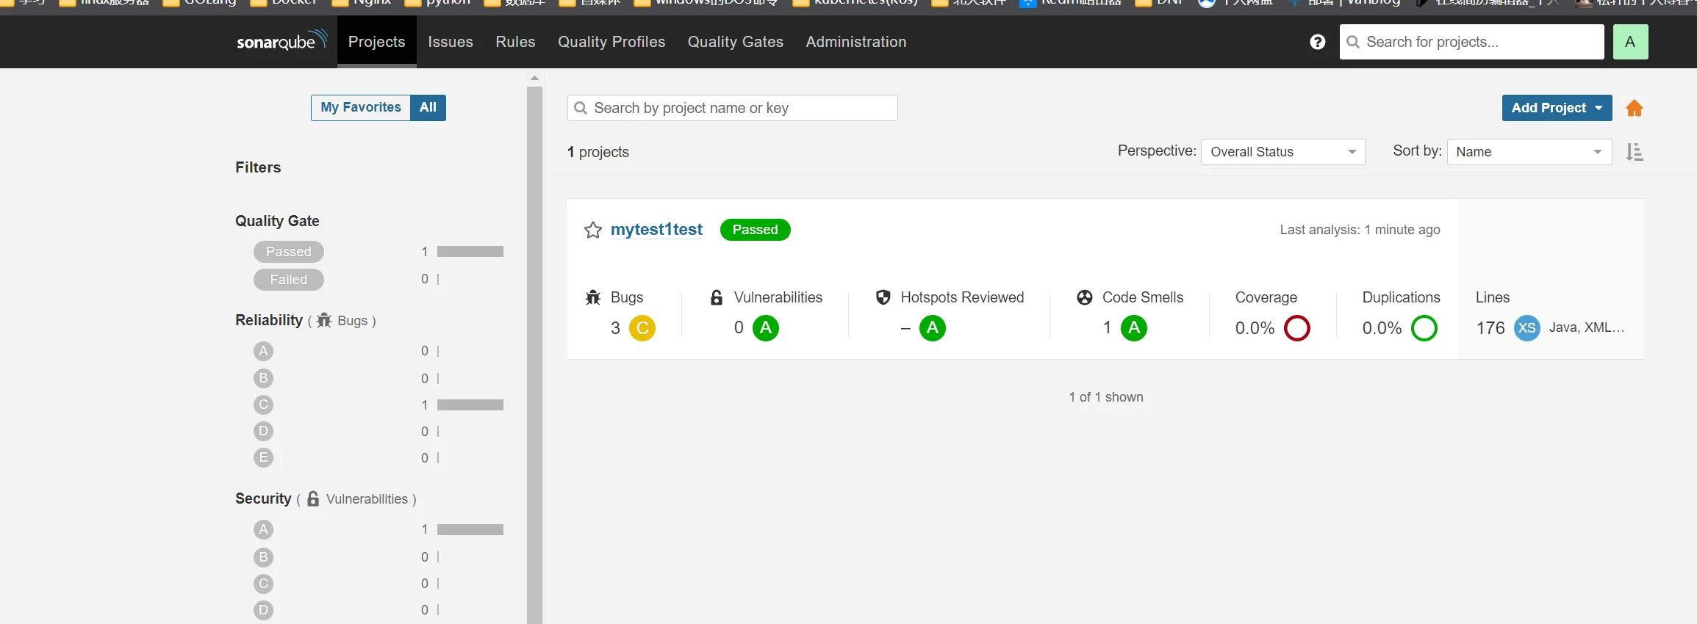Open the help question mark icon
Viewport: 1697px width, 624px height.
click(x=1317, y=42)
